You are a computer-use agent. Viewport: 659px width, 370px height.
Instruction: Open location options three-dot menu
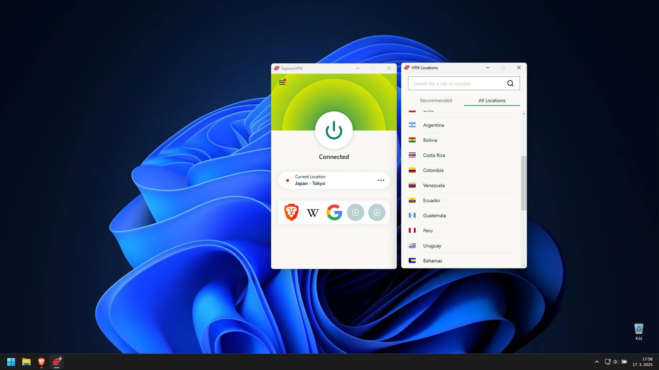point(381,180)
